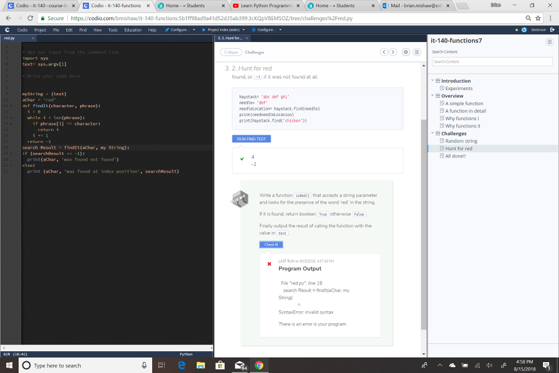Open the Codio home icon in toolbar
This screenshot has width=559, height=373.
click(6, 31)
